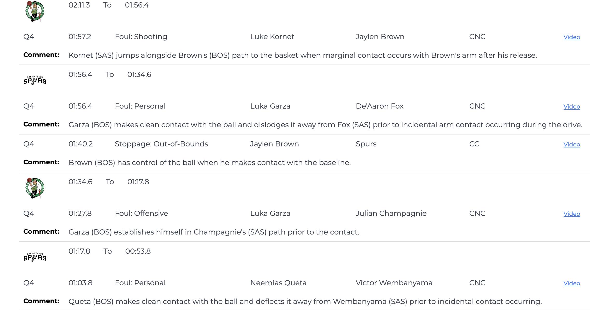Click the Kornet marginal contact comment
The width and height of the screenshot is (590, 312).
click(303, 55)
